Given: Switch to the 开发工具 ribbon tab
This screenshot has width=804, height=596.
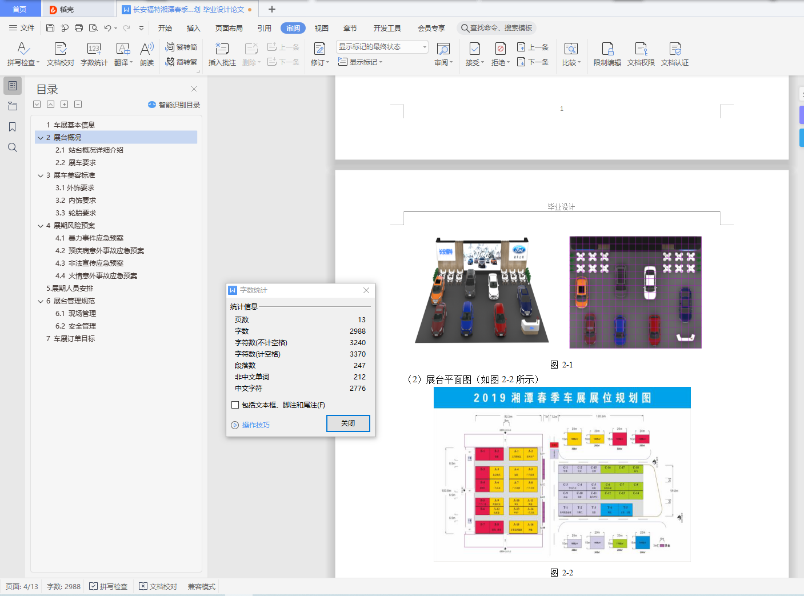Looking at the screenshot, I should point(387,28).
